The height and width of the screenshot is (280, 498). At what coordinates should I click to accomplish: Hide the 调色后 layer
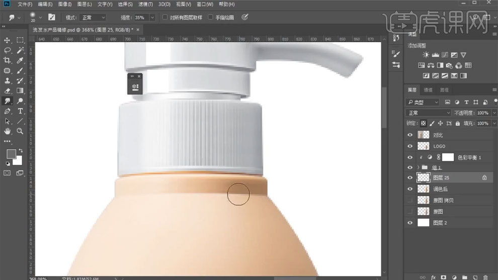[410, 189]
